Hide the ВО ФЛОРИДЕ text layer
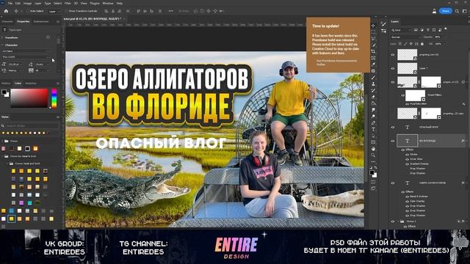The image size is (470, 264). 393,141
